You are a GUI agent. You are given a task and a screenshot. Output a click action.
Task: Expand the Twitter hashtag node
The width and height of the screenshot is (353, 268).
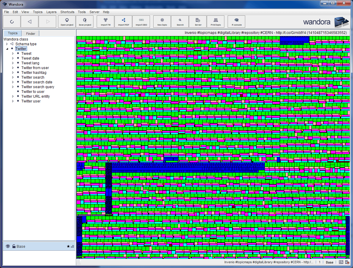coord(13,73)
